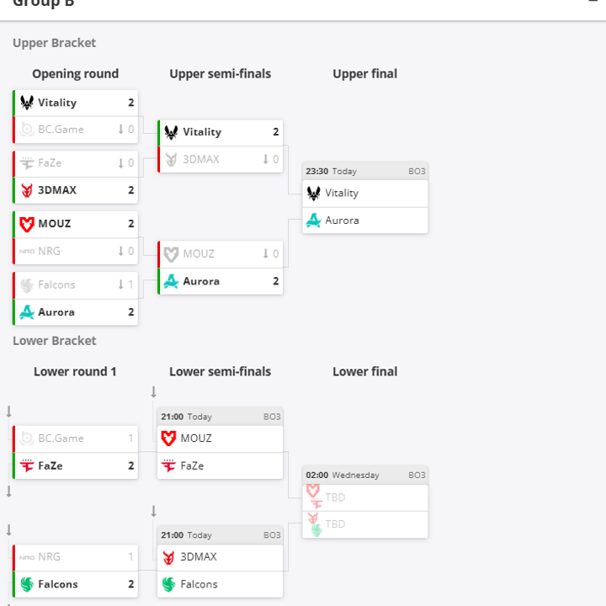Click MOUZ logo in the lower semi-finals
606x606 pixels.
click(169, 439)
